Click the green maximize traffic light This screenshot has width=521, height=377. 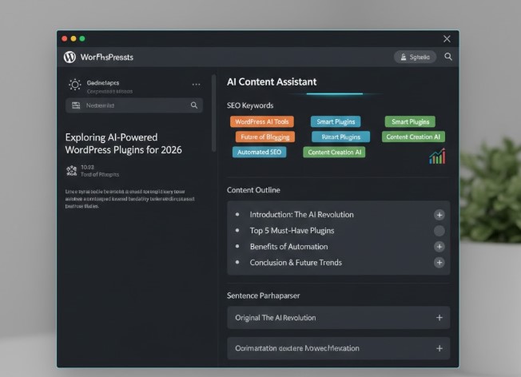click(82, 38)
